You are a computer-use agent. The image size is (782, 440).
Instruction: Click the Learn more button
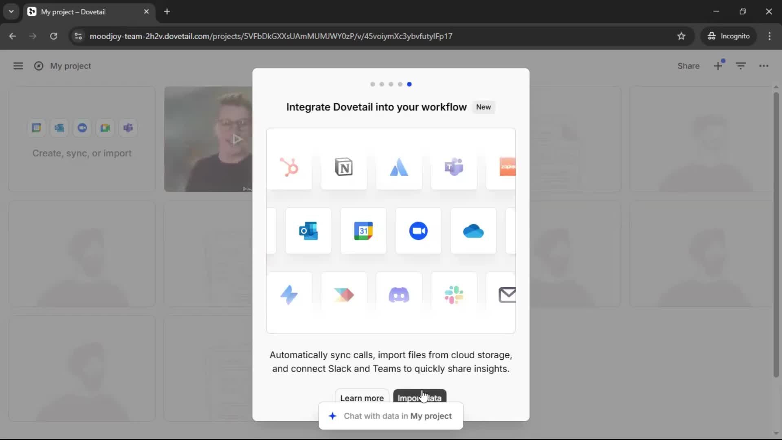(x=362, y=397)
